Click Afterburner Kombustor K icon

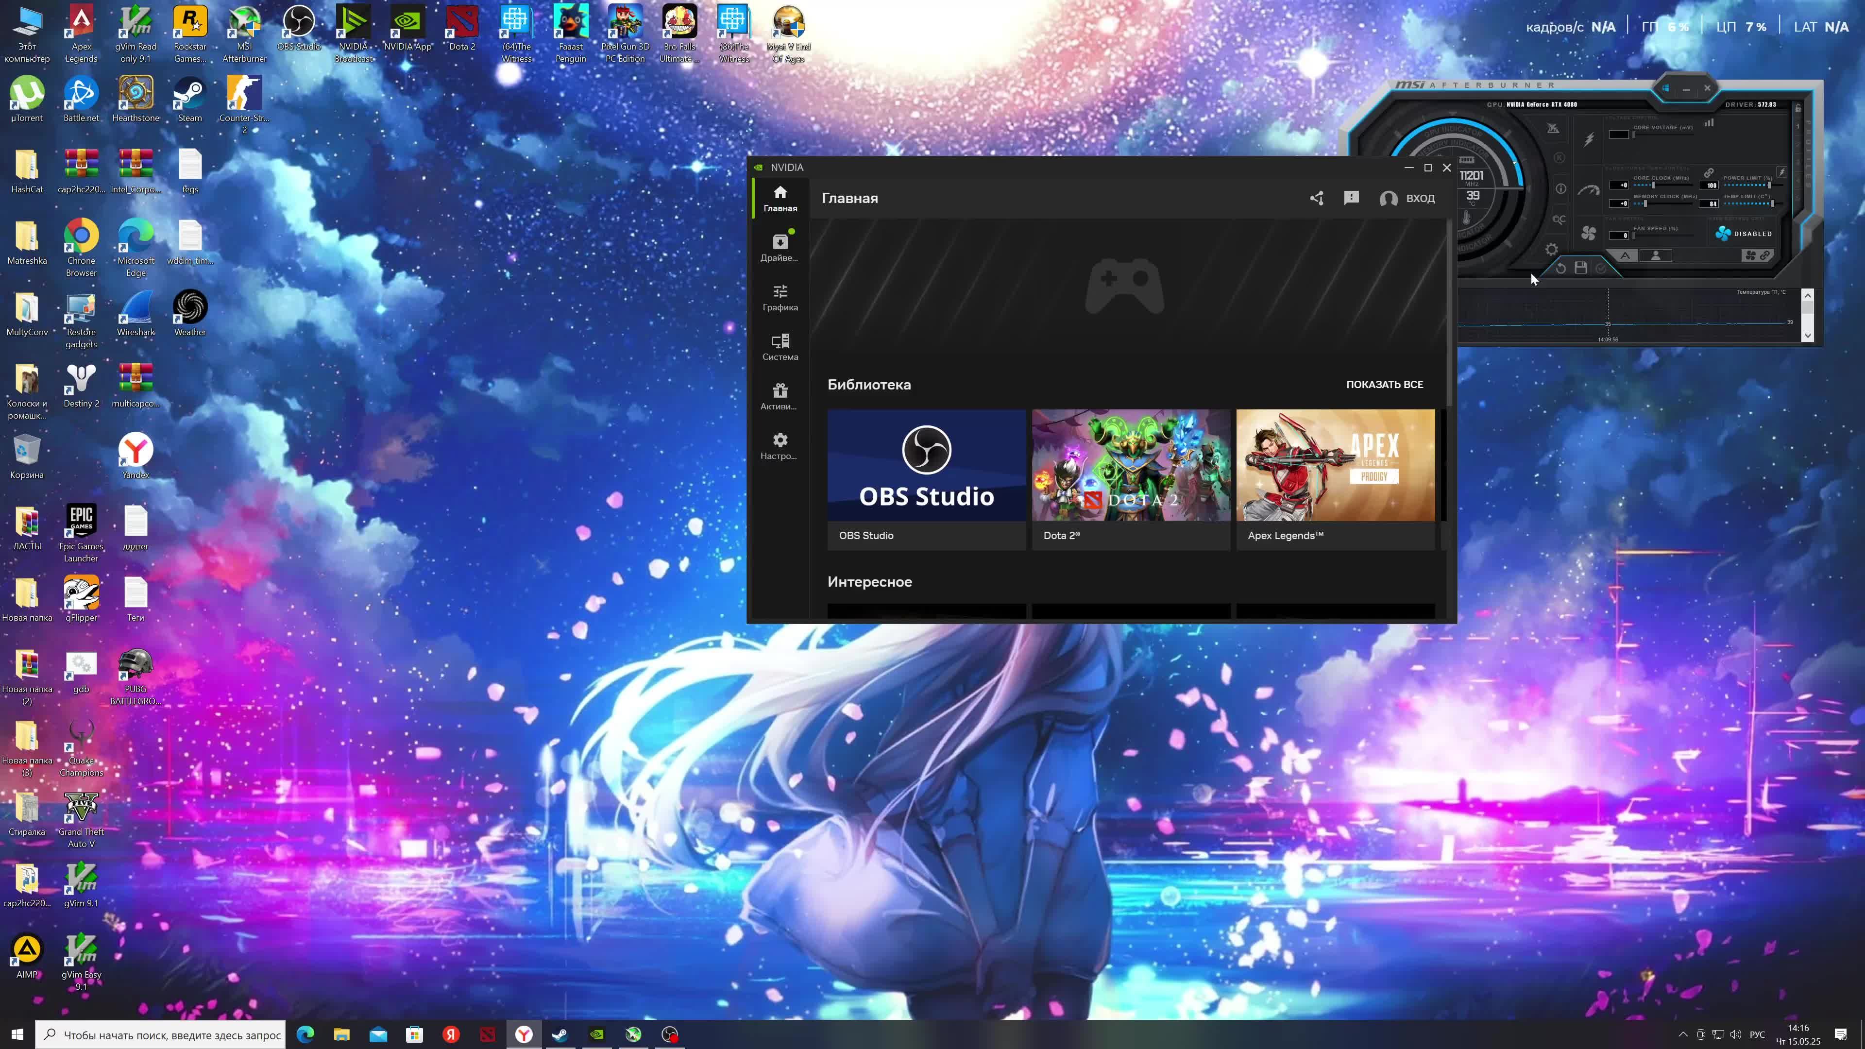tap(1559, 158)
